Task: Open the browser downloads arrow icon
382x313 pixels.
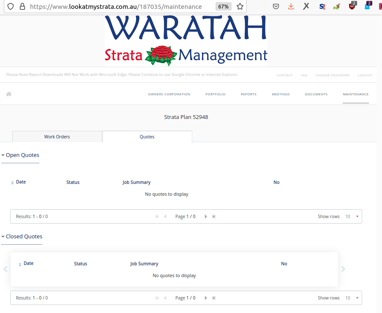Action: click(291, 6)
